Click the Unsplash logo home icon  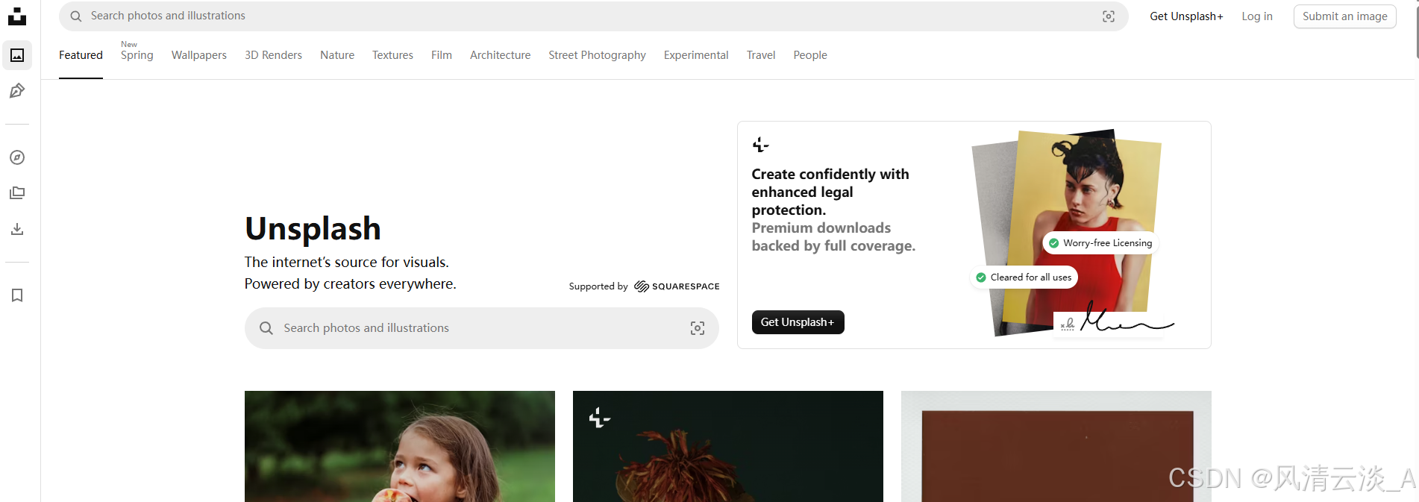(x=17, y=16)
